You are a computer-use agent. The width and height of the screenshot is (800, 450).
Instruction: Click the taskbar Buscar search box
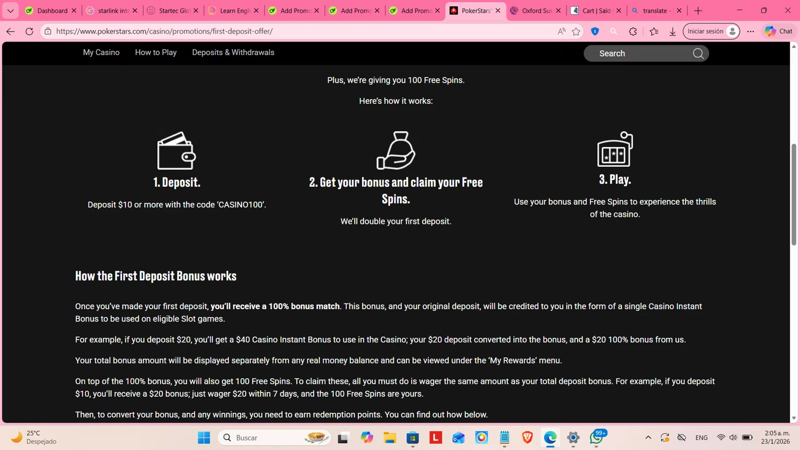tap(275, 438)
